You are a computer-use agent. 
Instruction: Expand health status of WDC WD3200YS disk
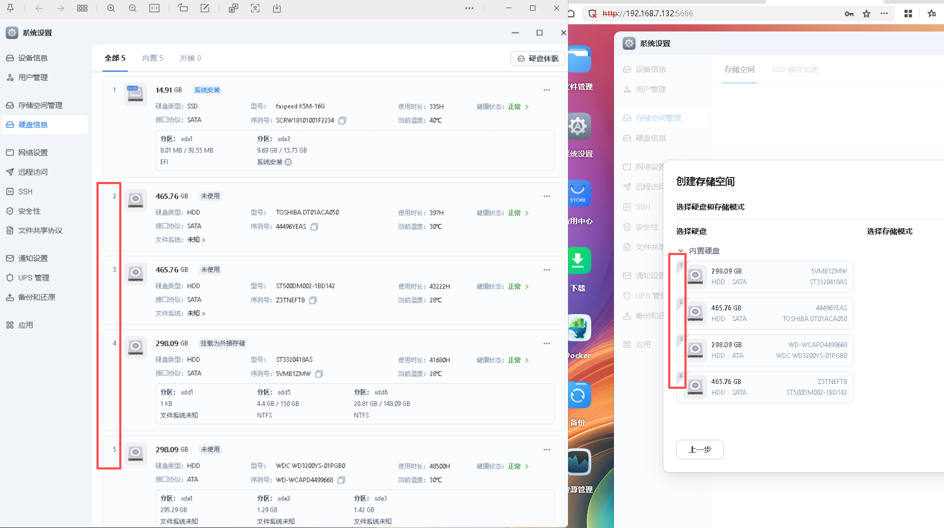pyautogui.click(x=527, y=466)
